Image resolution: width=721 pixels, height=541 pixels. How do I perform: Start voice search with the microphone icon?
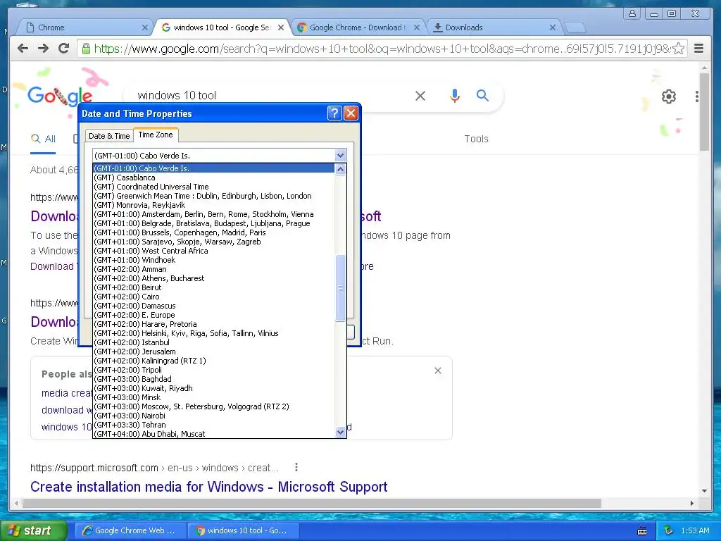[x=454, y=96]
